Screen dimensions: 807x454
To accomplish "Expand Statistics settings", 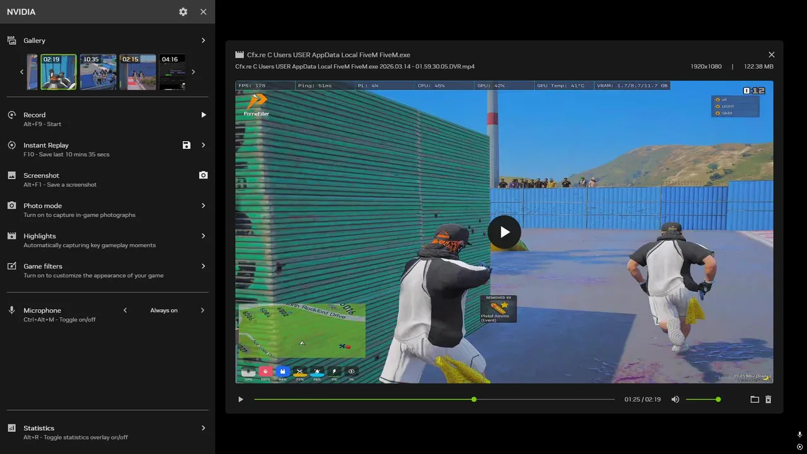I will tap(203, 428).
